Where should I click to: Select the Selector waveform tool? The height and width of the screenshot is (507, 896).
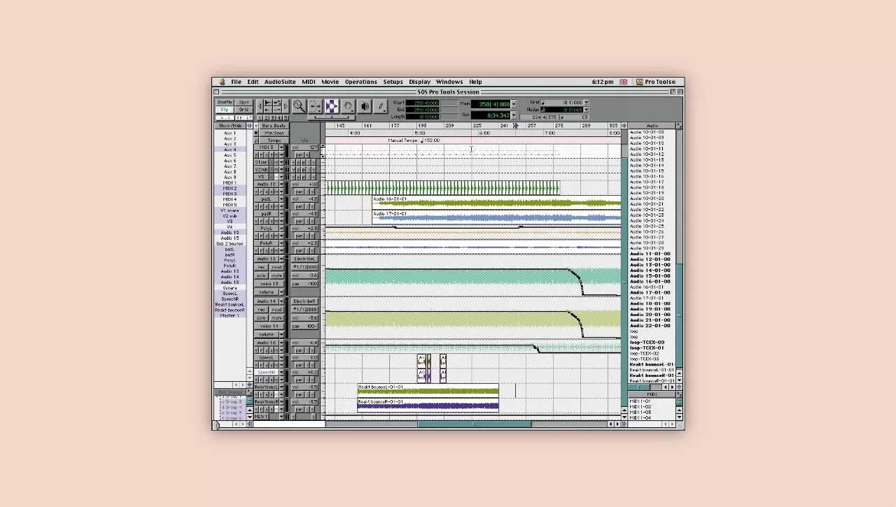click(332, 106)
